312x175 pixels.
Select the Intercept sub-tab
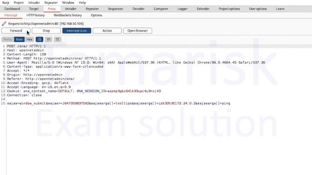11,15
